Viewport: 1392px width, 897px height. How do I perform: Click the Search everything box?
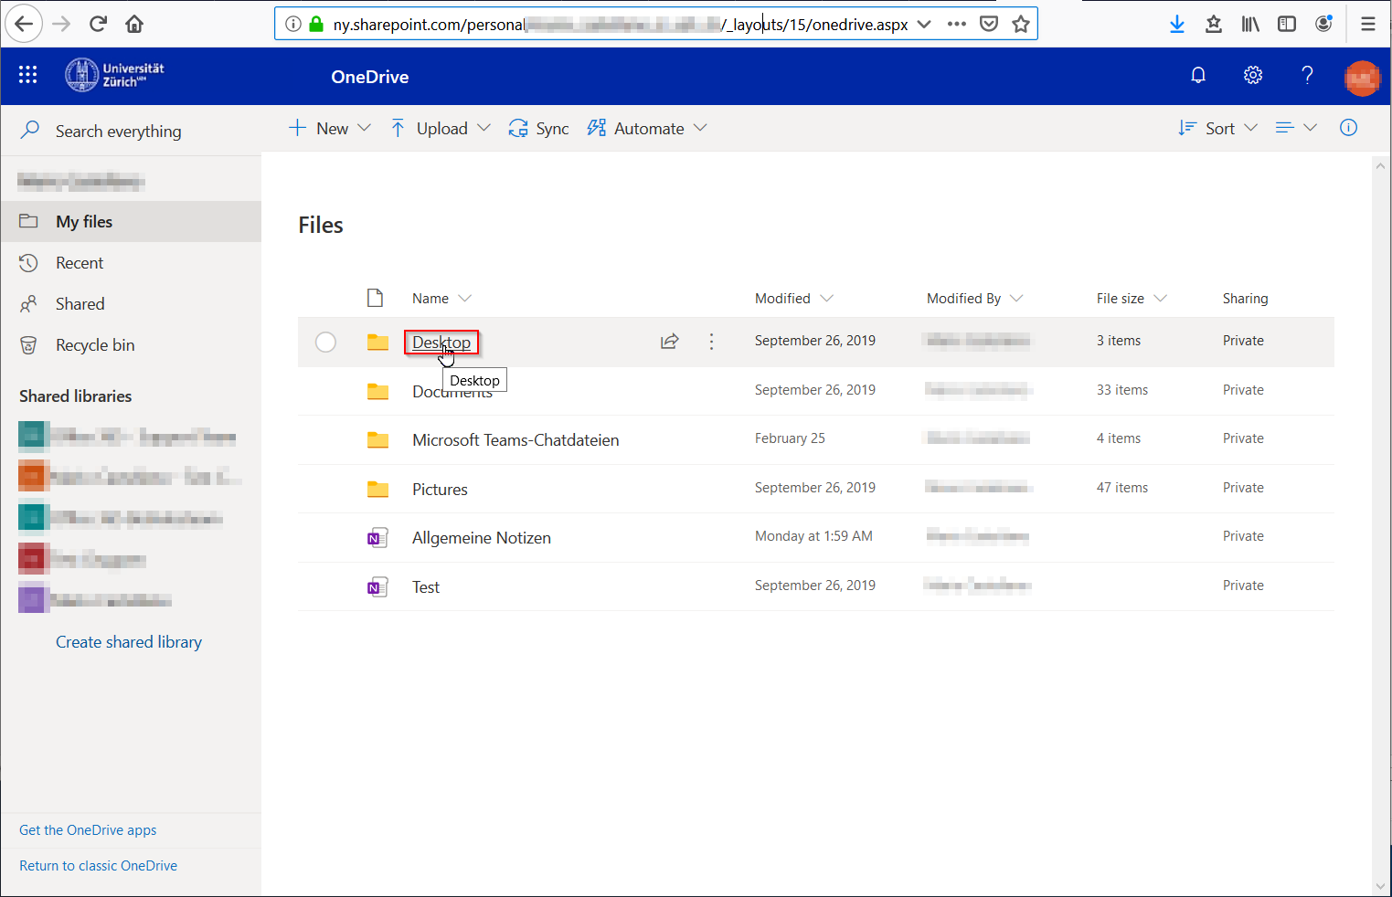[x=131, y=131]
